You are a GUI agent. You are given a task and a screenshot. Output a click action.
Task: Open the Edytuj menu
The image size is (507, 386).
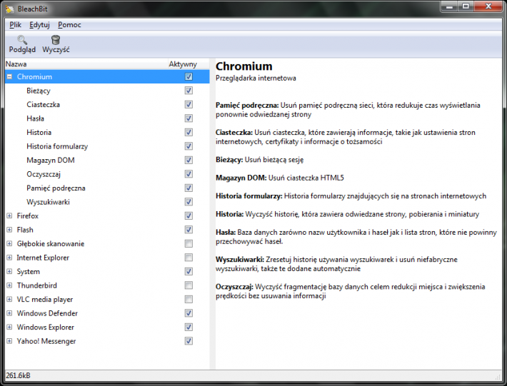(39, 25)
